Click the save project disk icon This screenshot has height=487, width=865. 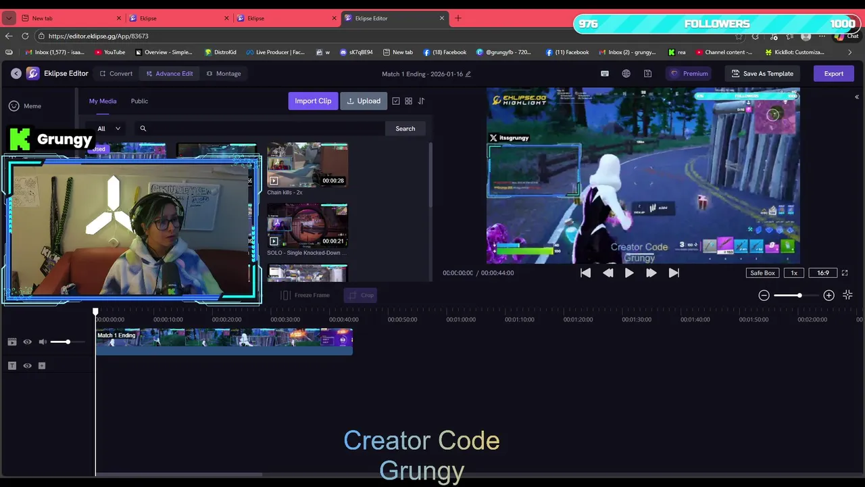click(648, 74)
